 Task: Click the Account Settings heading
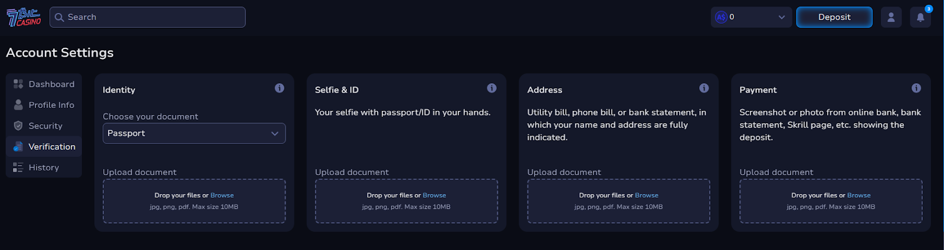click(x=60, y=52)
